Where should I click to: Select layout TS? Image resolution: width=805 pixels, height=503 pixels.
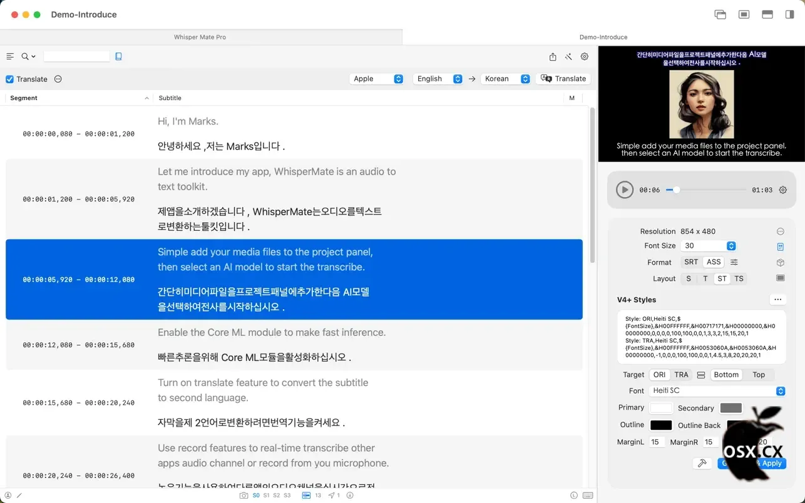tap(739, 278)
